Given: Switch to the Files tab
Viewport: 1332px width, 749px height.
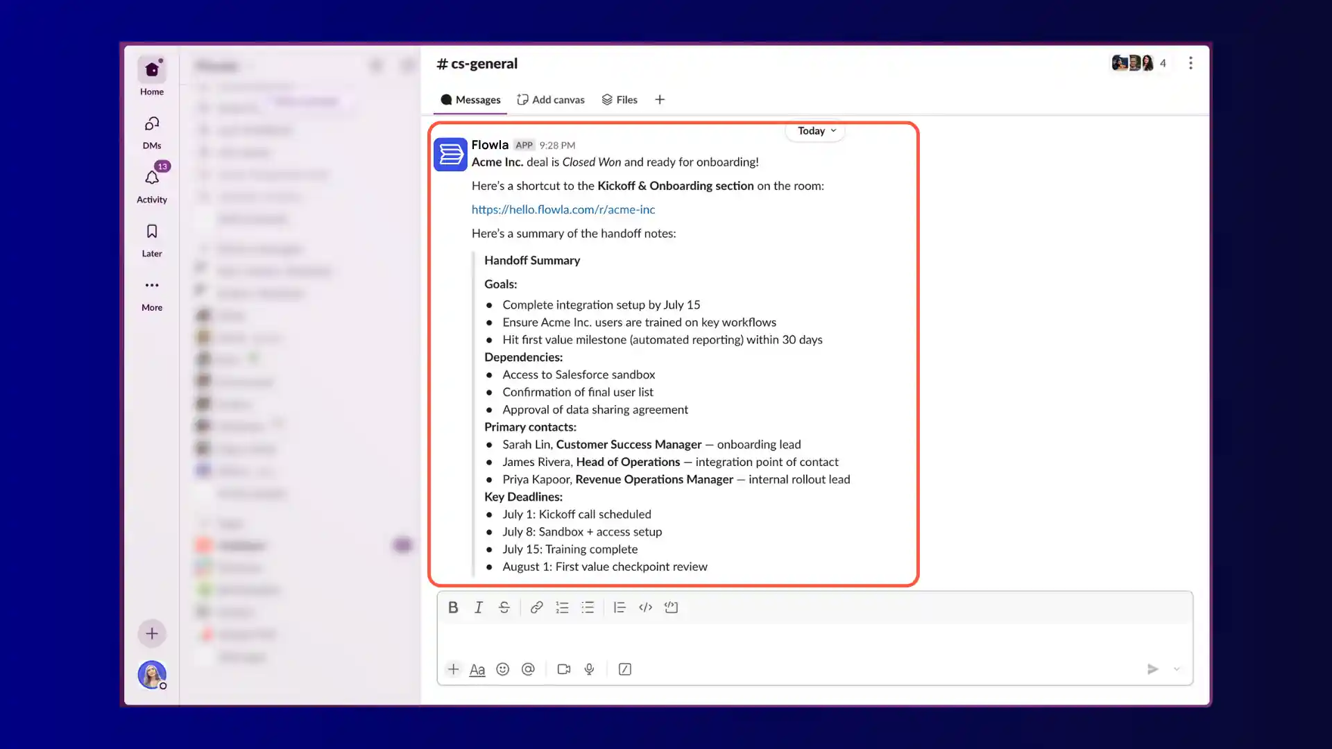Looking at the screenshot, I should coord(620,100).
